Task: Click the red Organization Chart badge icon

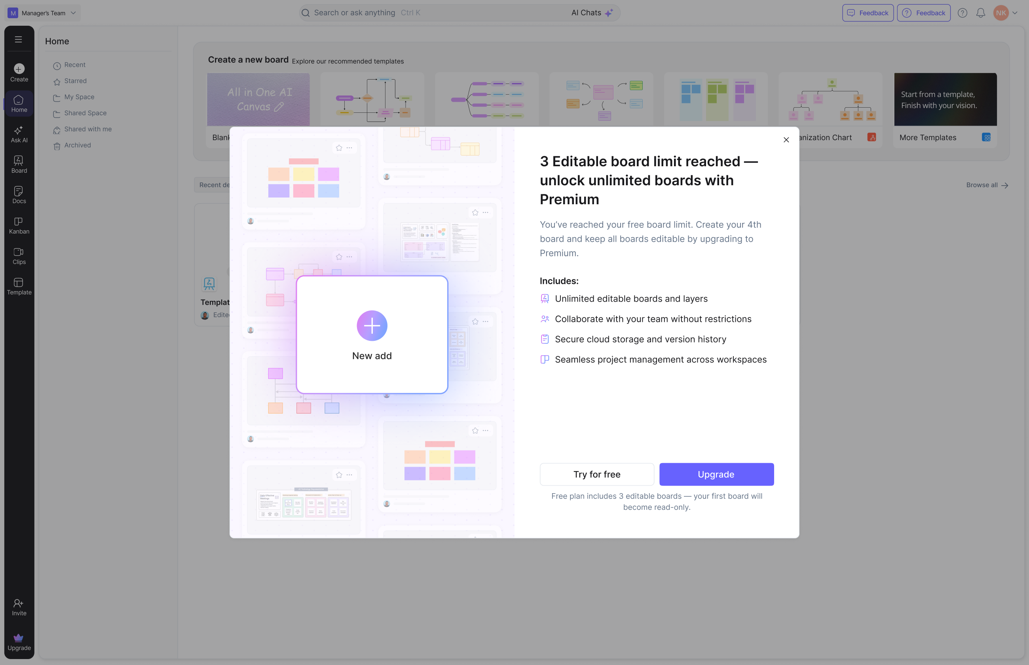Action: (871, 137)
